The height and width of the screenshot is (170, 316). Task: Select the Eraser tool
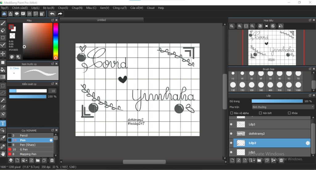point(3,30)
